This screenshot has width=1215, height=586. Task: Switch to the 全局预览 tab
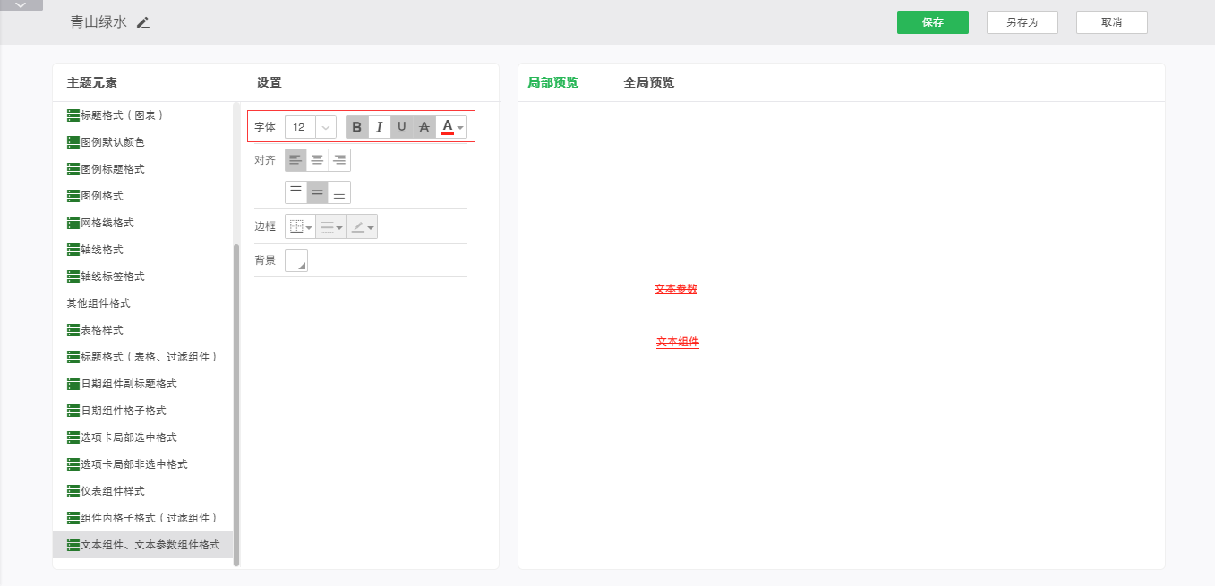[648, 82]
